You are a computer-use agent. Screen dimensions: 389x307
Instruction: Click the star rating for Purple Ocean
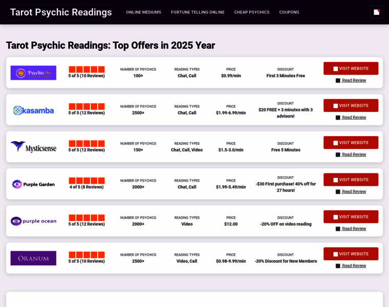[x=87, y=218]
